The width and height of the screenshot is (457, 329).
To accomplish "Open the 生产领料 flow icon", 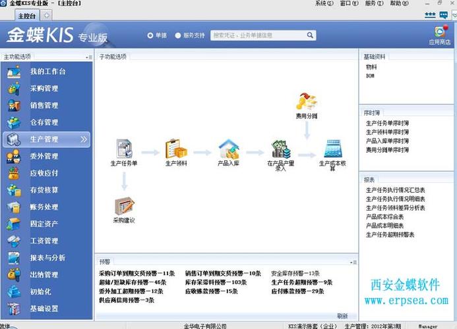I will point(176,148).
